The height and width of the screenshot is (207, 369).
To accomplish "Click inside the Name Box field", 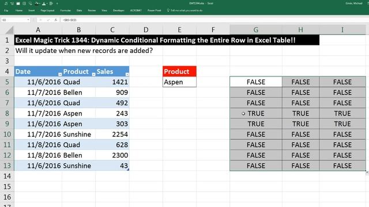I will tap(14, 20).
